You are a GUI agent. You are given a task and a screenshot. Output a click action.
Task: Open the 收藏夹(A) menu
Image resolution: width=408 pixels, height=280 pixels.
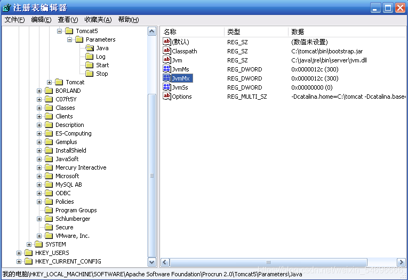point(98,20)
